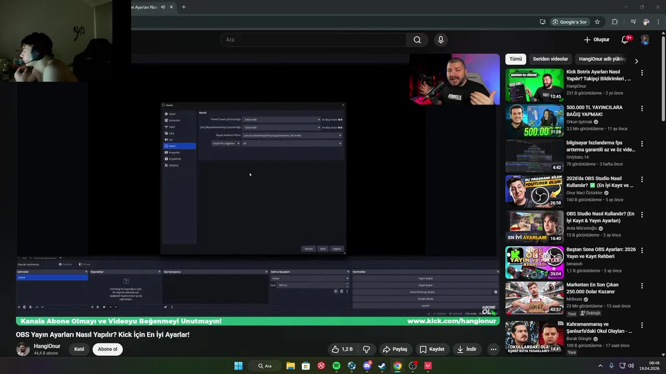Start voice search with microphone icon
Viewport: 666px width, 374px height.
click(441, 39)
